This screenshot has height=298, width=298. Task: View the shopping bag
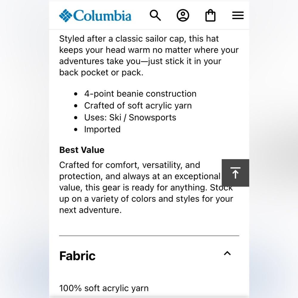[x=210, y=15]
